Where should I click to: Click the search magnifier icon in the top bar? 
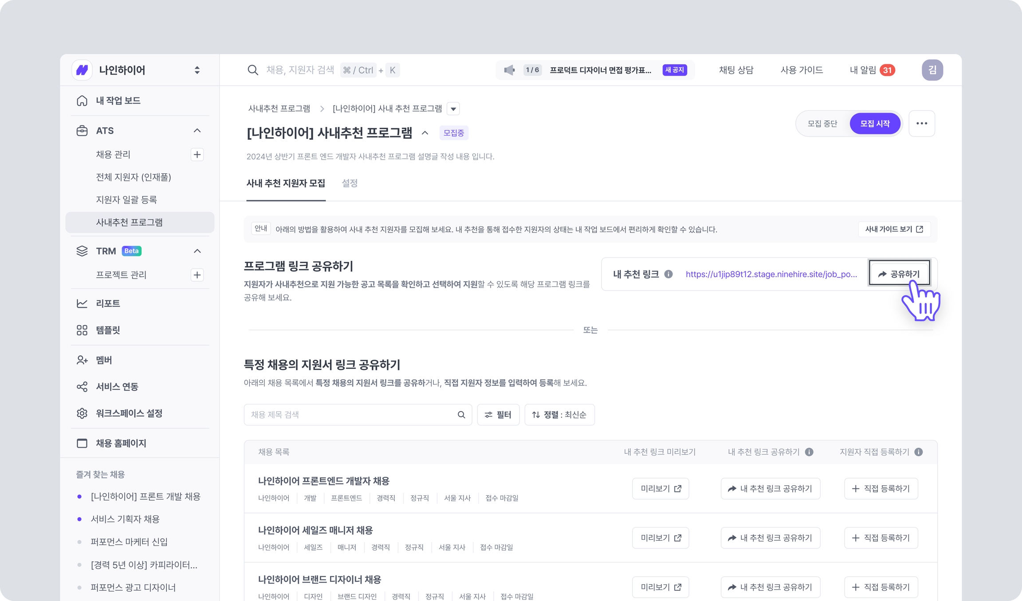pyautogui.click(x=253, y=70)
